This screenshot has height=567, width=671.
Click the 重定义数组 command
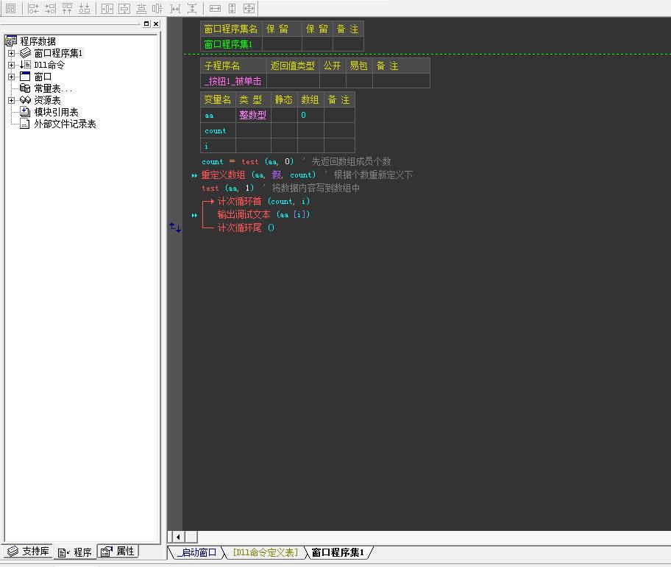(224, 175)
